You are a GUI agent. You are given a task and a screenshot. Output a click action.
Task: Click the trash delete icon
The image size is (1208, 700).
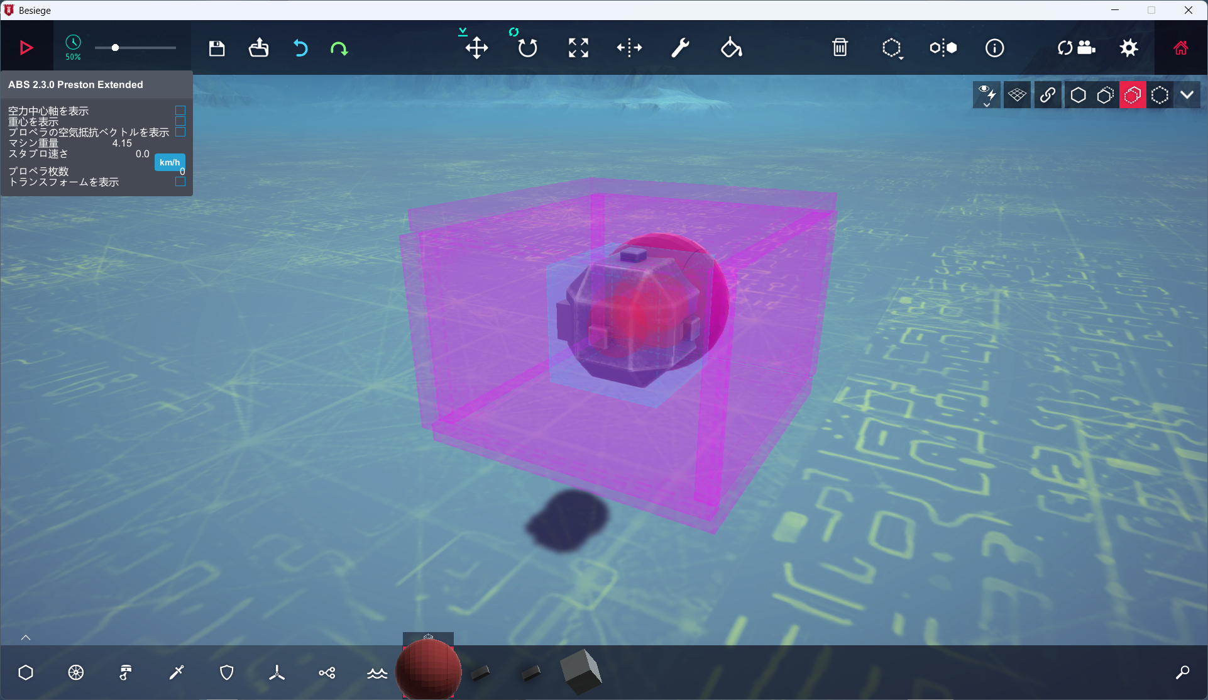pyautogui.click(x=840, y=48)
